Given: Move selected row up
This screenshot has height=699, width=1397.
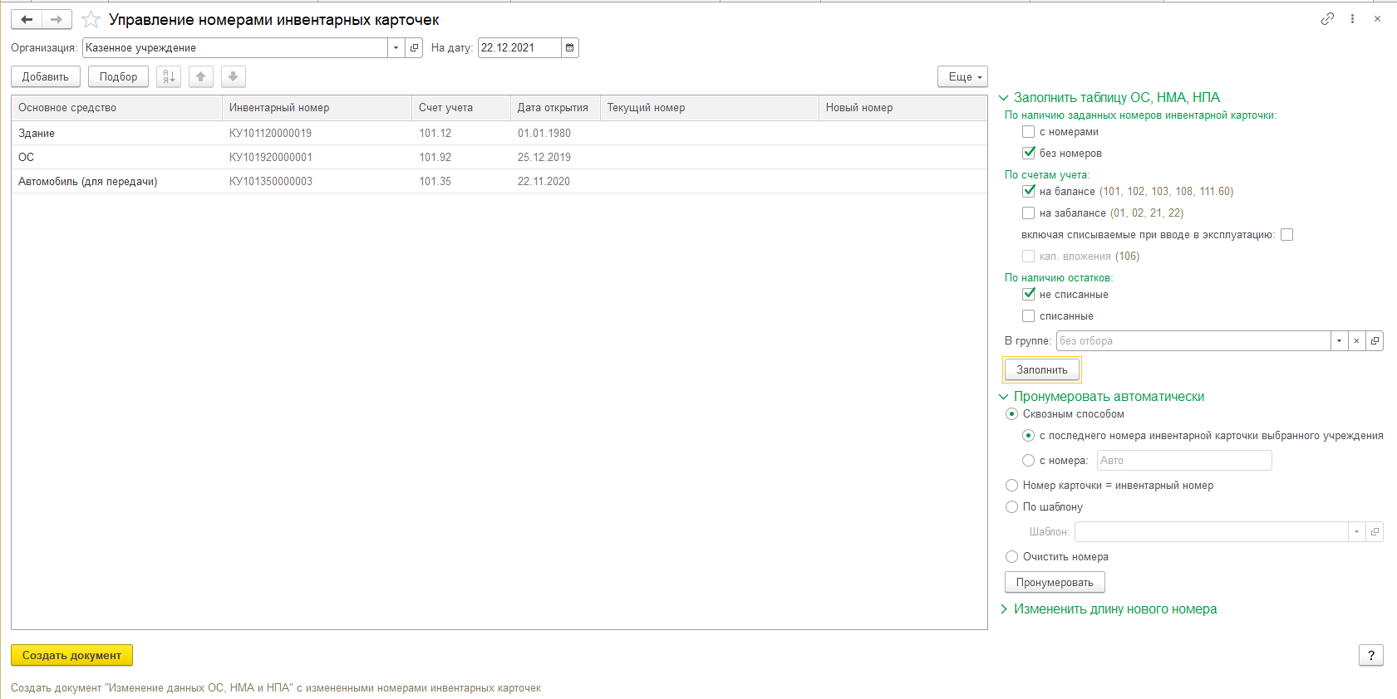Looking at the screenshot, I should 201,77.
